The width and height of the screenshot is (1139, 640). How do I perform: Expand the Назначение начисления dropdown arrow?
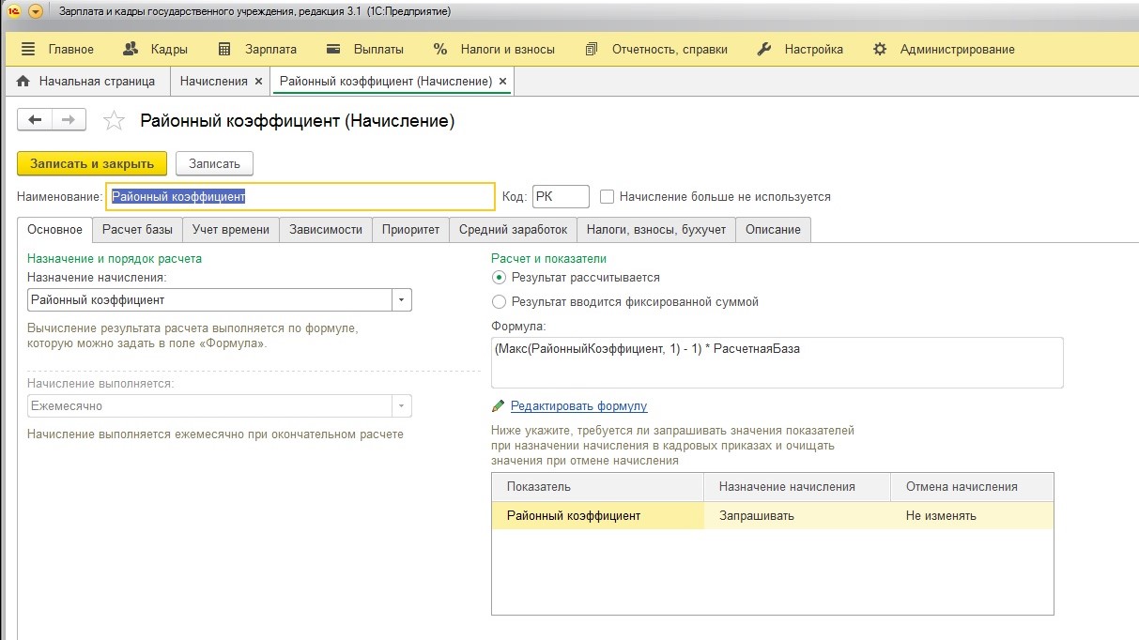(x=402, y=300)
